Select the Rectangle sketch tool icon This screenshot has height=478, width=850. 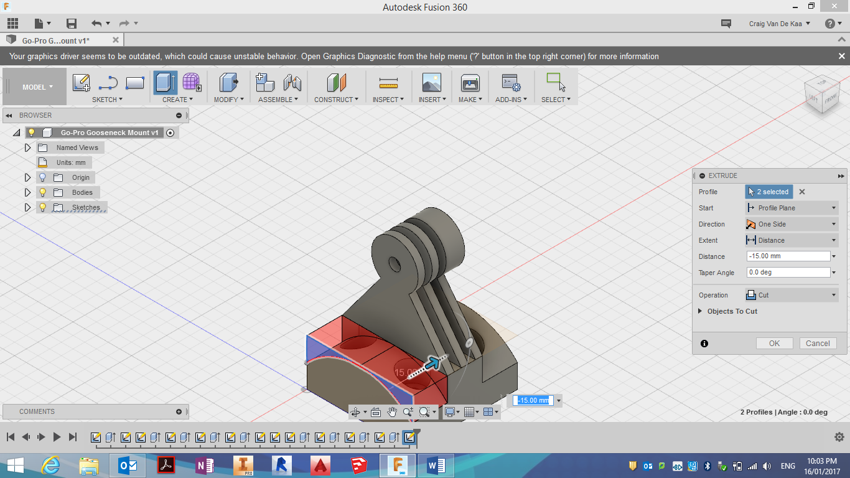pos(135,83)
